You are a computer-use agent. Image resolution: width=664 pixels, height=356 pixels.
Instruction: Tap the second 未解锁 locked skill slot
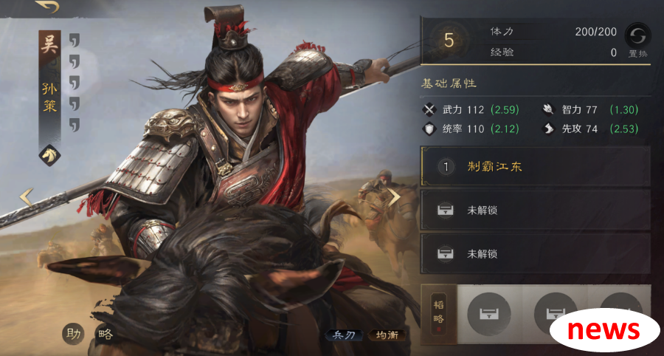pyautogui.click(x=536, y=253)
